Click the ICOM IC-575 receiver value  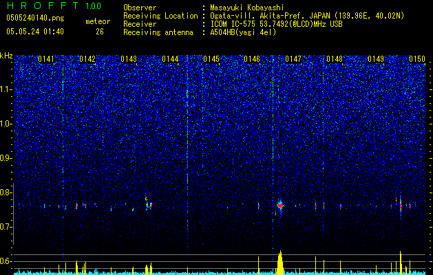pyautogui.click(x=277, y=24)
